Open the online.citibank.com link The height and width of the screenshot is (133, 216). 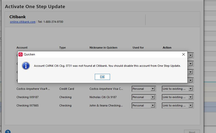[x=23, y=22]
